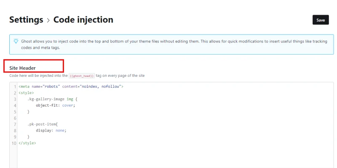Click empty editor area below the code
This screenshot has height=168, width=337.
point(168,157)
